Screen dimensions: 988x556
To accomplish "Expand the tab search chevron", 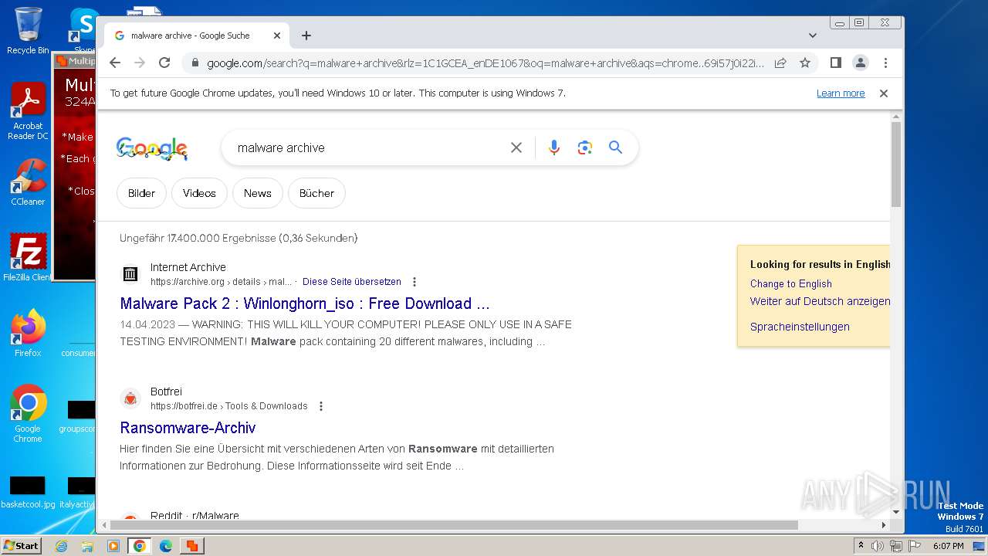I will click(813, 36).
